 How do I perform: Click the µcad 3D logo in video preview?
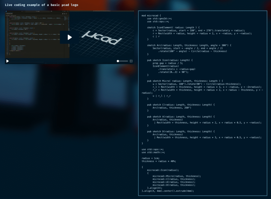tap(102, 37)
